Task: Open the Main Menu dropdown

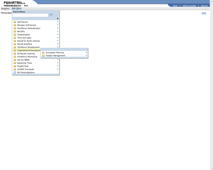Action: (17, 8)
